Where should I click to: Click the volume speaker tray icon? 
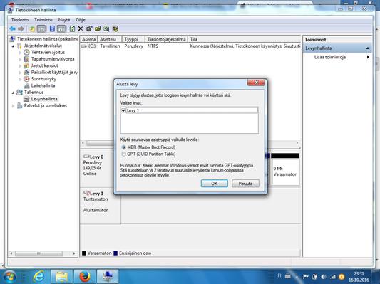pyautogui.click(x=323, y=276)
